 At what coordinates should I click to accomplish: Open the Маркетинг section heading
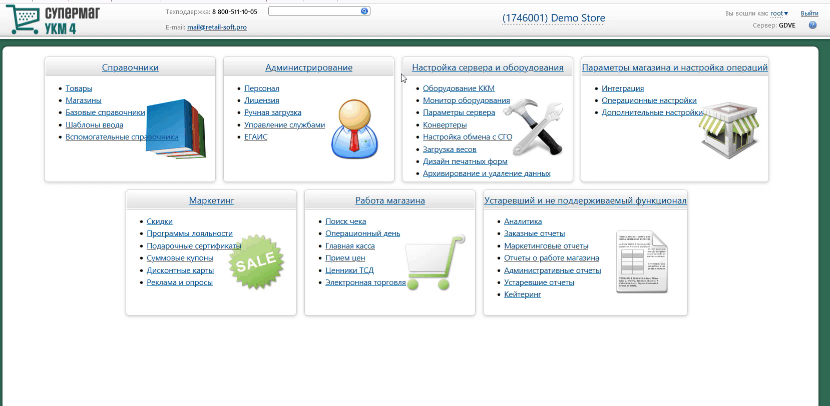tap(211, 200)
